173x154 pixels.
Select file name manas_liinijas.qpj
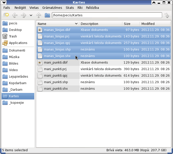click(57, 43)
